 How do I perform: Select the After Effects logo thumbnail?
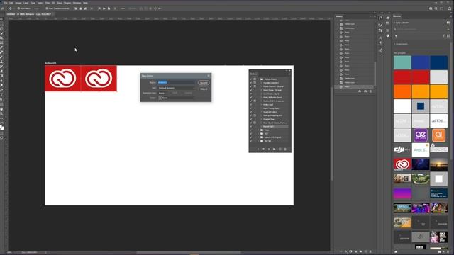click(421, 135)
